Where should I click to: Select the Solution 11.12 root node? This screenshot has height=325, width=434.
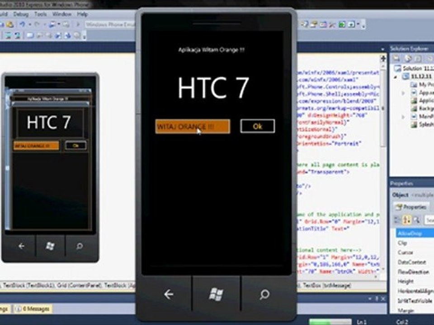414,68
